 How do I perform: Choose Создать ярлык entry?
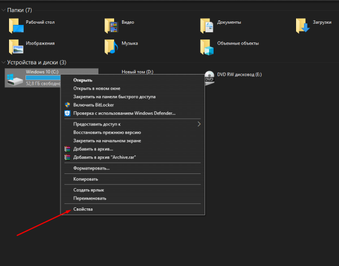132,190
